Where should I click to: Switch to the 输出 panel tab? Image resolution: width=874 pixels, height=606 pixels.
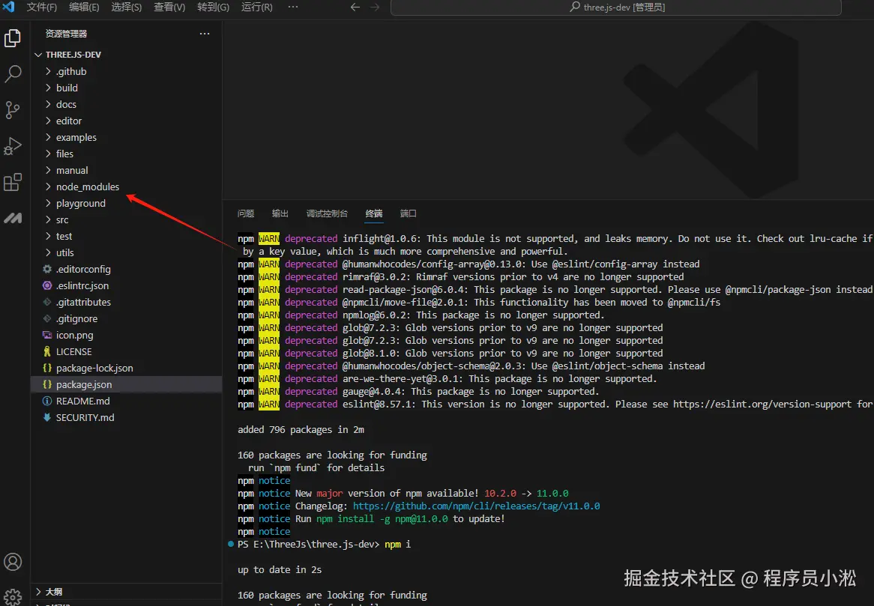click(280, 213)
